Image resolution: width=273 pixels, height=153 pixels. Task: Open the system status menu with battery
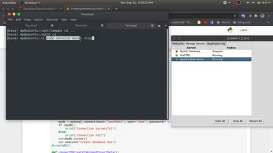coord(264,3)
